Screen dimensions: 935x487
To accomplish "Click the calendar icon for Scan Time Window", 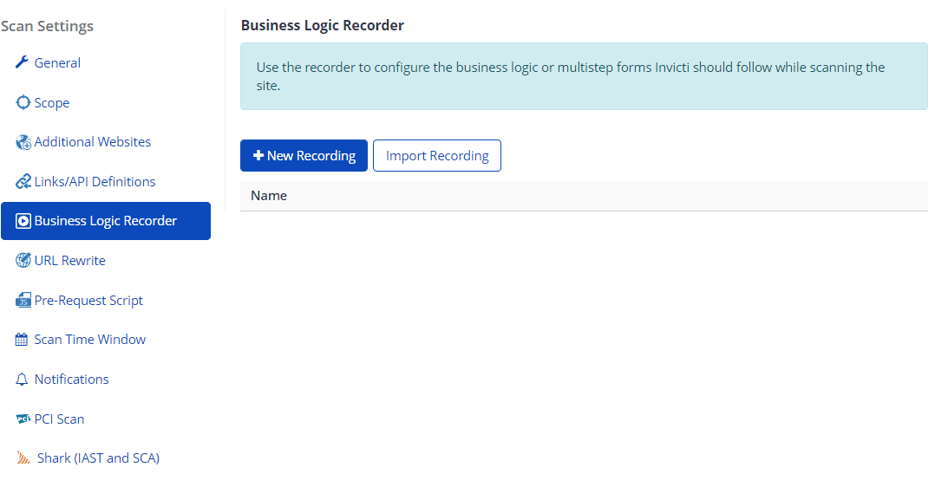I will pos(23,340).
